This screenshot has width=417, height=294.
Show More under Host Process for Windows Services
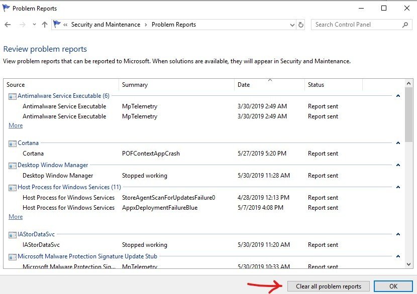point(16,217)
